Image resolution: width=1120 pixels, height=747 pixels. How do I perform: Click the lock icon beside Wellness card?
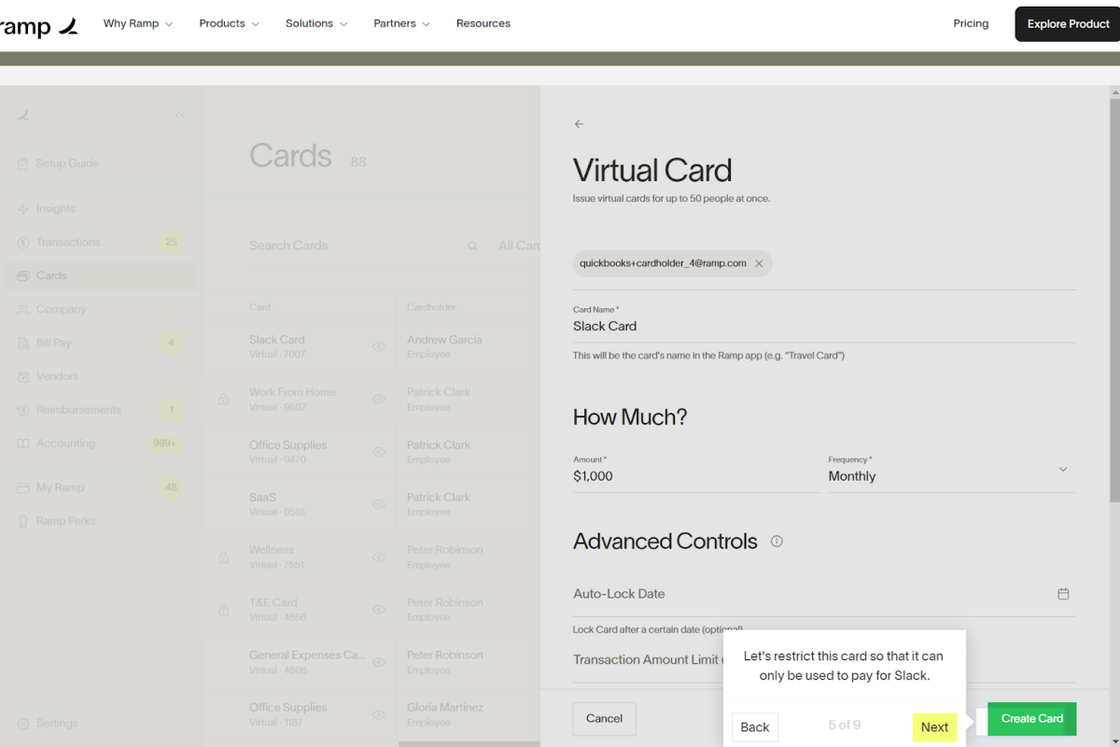[x=223, y=557]
